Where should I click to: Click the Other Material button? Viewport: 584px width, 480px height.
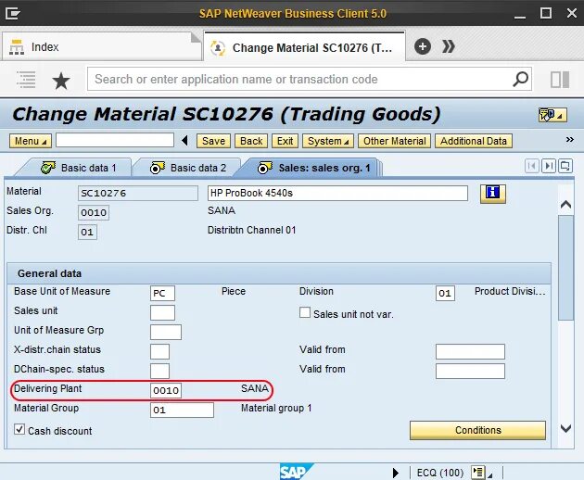point(394,141)
